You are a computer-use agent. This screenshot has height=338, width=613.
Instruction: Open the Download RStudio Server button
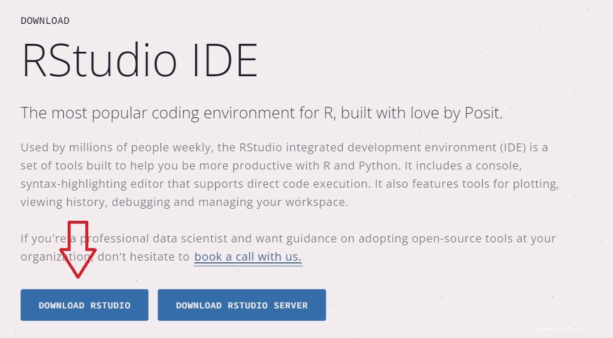pos(241,305)
